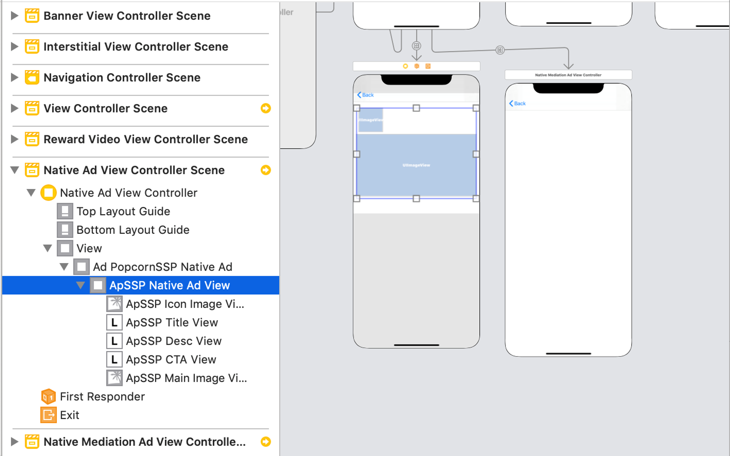
Task: Collapse the Native Ad View Controller Scene
Action: [x=15, y=170]
